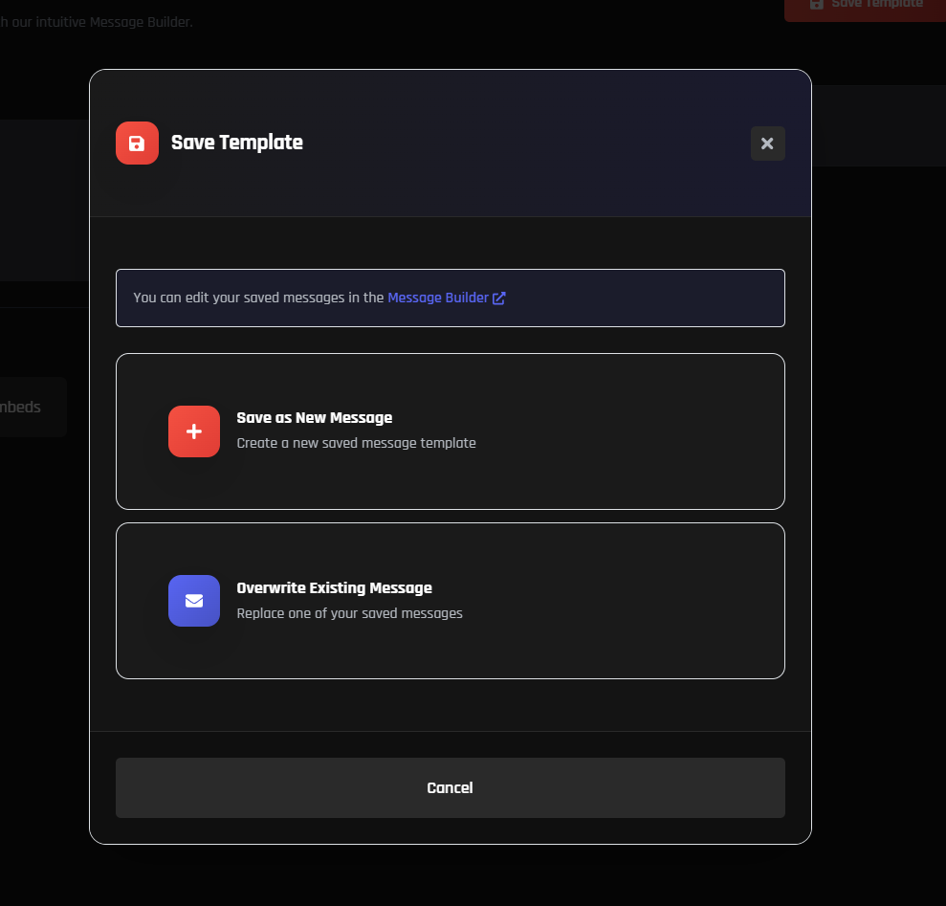
Task: Click the dimmed Embeds tab in background
Action: (x=24, y=407)
